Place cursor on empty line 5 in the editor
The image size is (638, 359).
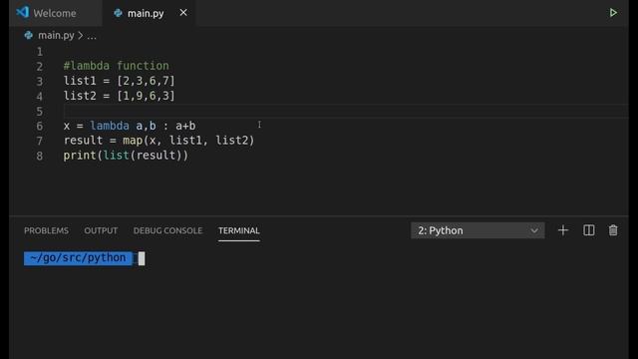coord(346,111)
